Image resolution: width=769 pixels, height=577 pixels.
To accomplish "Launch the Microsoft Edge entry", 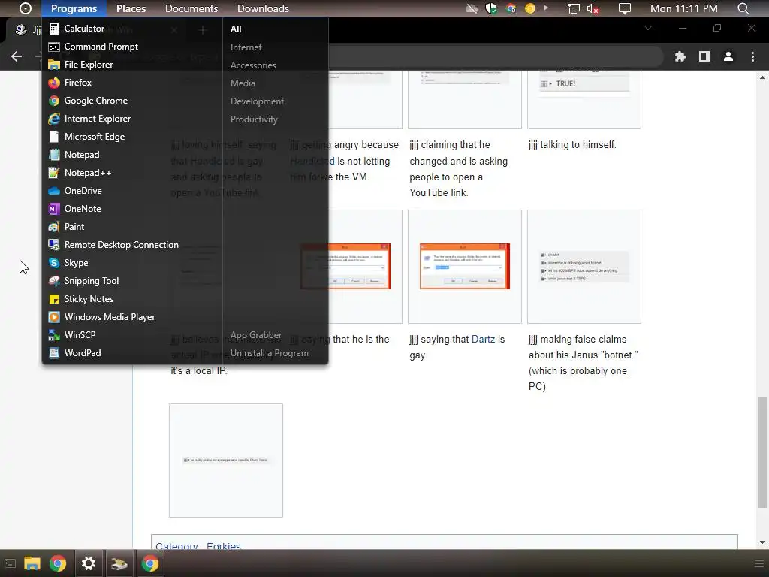I will pyautogui.click(x=94, y=137).
